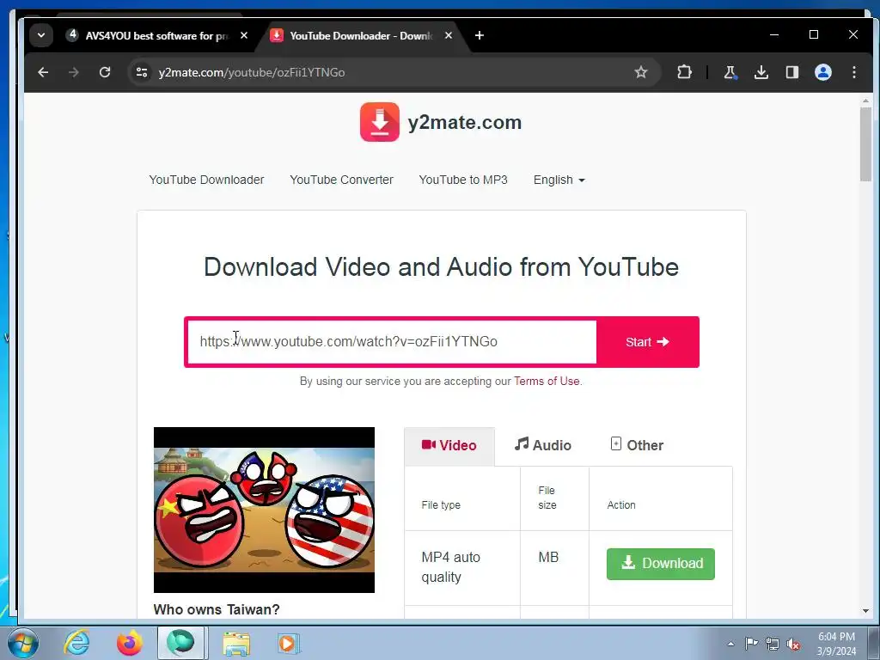The height and width of the screenshot is (660, 880).
Task: Click the Action Center flag icon
Action: point(751,644)
